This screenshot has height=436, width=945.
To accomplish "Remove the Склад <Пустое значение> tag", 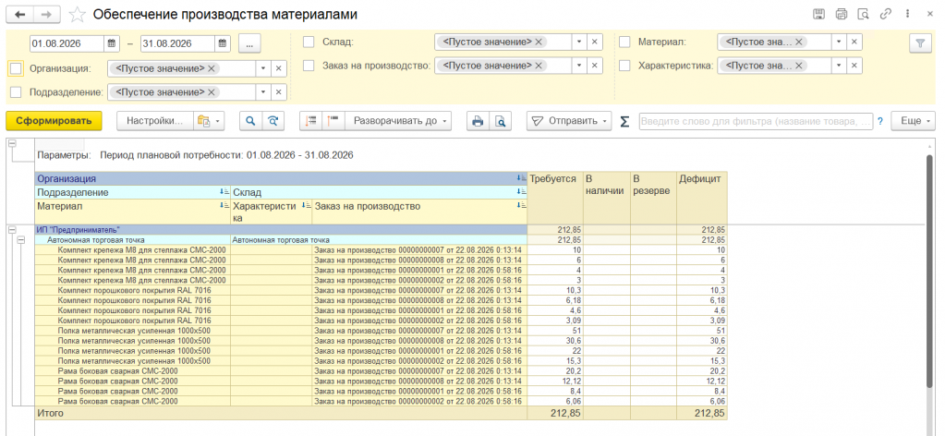I will pos(539,42).
